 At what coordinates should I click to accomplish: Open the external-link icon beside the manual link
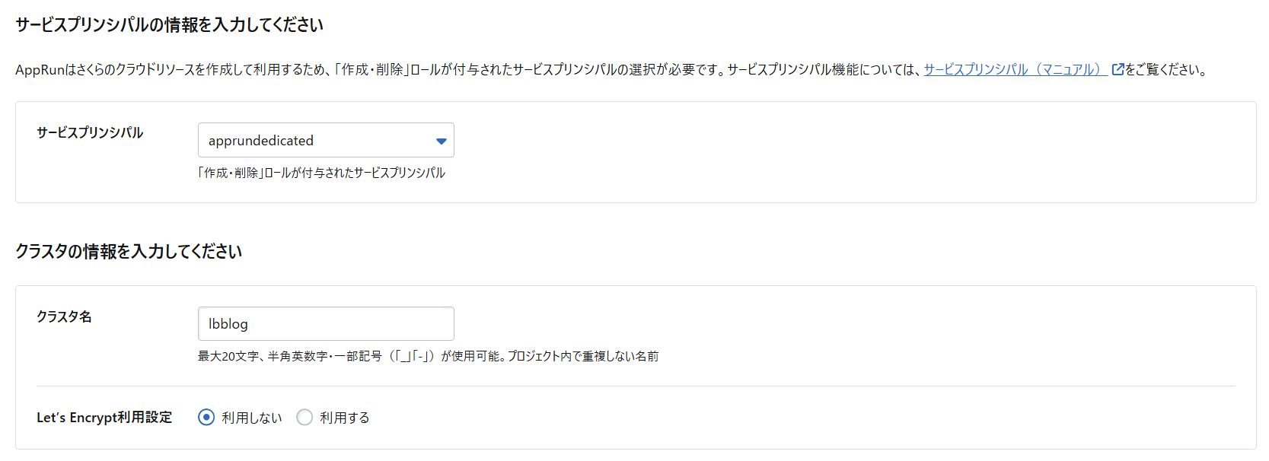(x=1118, y=70)
